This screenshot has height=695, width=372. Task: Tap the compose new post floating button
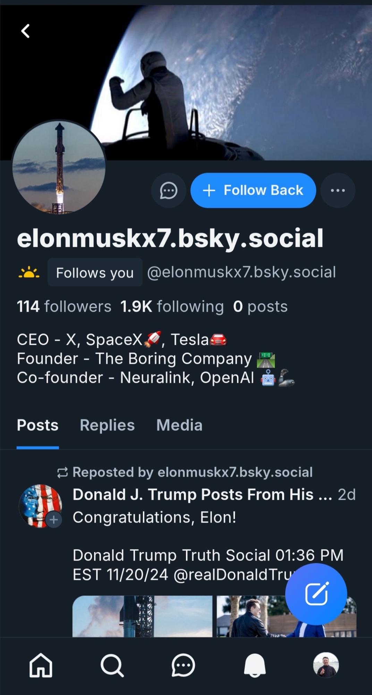click(316, 594)
